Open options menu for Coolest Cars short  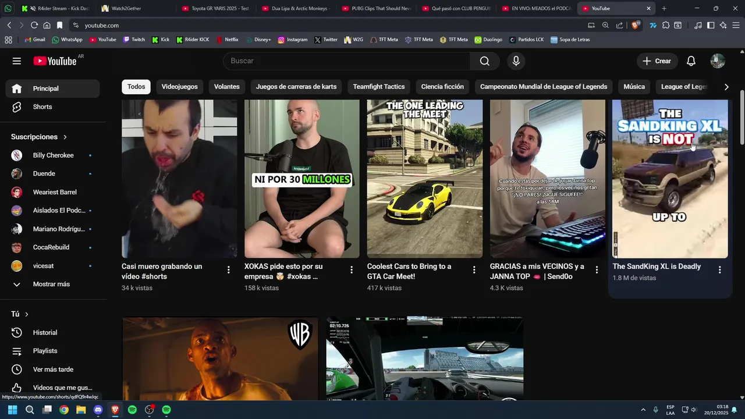click(x=474, y=270)
